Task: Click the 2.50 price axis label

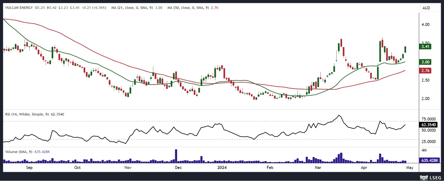Action: 426,80
